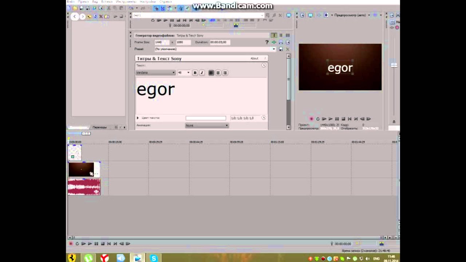The height and width of the screenshot is (262, 466).
Task: Click the Open project folder icon
Action: pyautogui.click(x=75, y=8)
